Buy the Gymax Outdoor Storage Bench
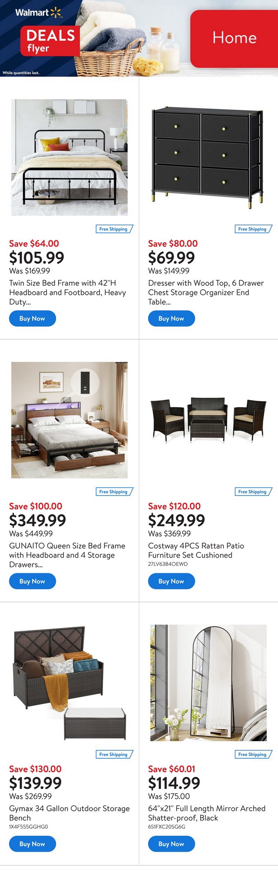The height and width of the screenshot is (870, 278). [32, 844]
